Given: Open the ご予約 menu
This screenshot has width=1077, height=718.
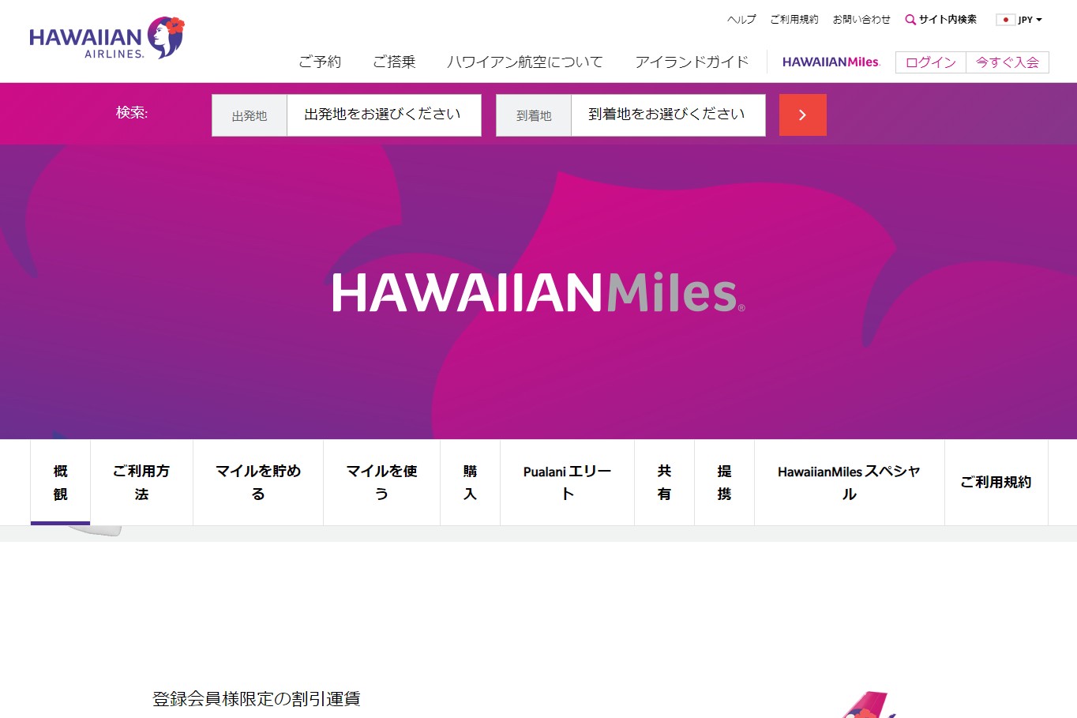Looking at the screenshot, I should [x=320, y=62].
